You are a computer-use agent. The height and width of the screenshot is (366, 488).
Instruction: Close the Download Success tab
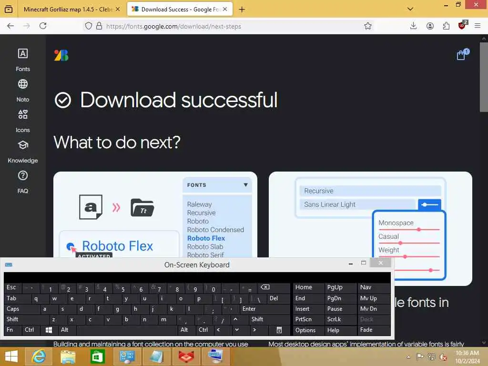(x=225, y=10)
